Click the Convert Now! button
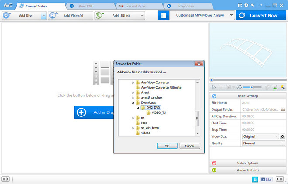Viewport: 288px width, 184px height. coord(261,15)
